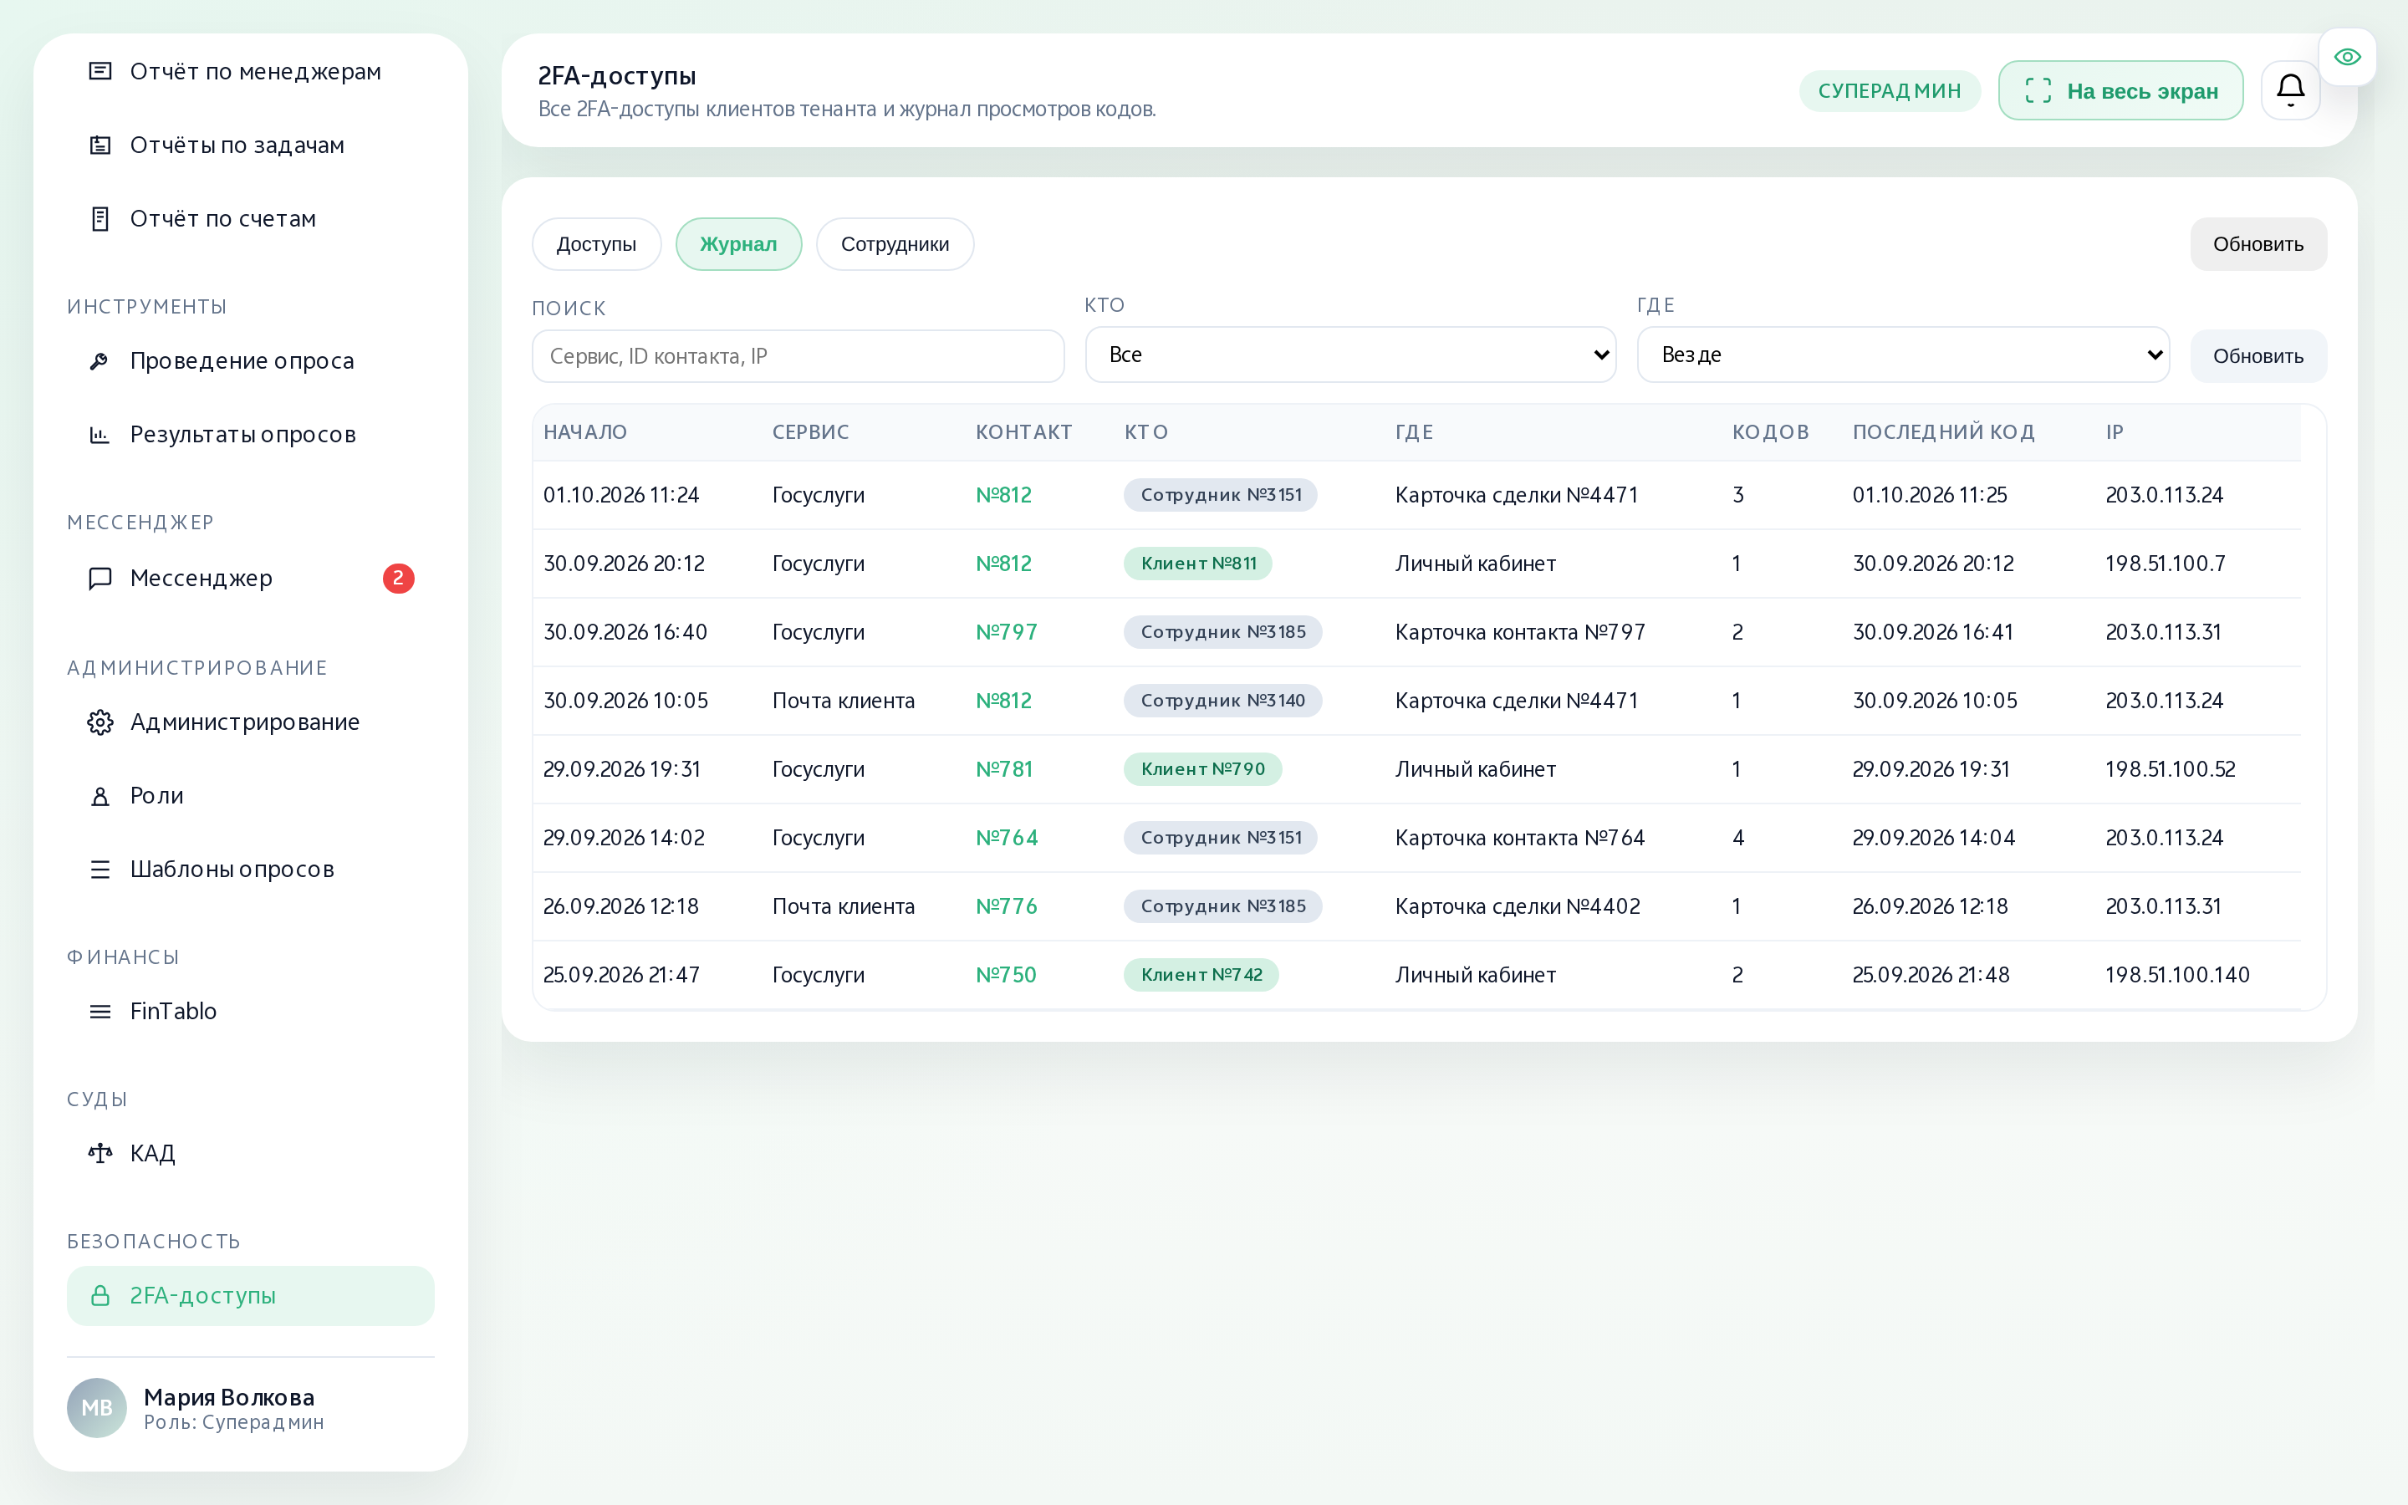2408x1505 pixels.
Task: Click the НАЧАЛО column header
Action: pyautogui.click(x=585, y=432)
